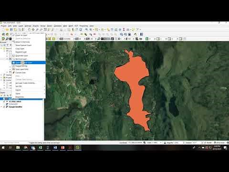This screenshot has height=172, width=229.
Task: Click the Zoom Full extent icon
Action: pyautogui.click(x=45, y=30)
